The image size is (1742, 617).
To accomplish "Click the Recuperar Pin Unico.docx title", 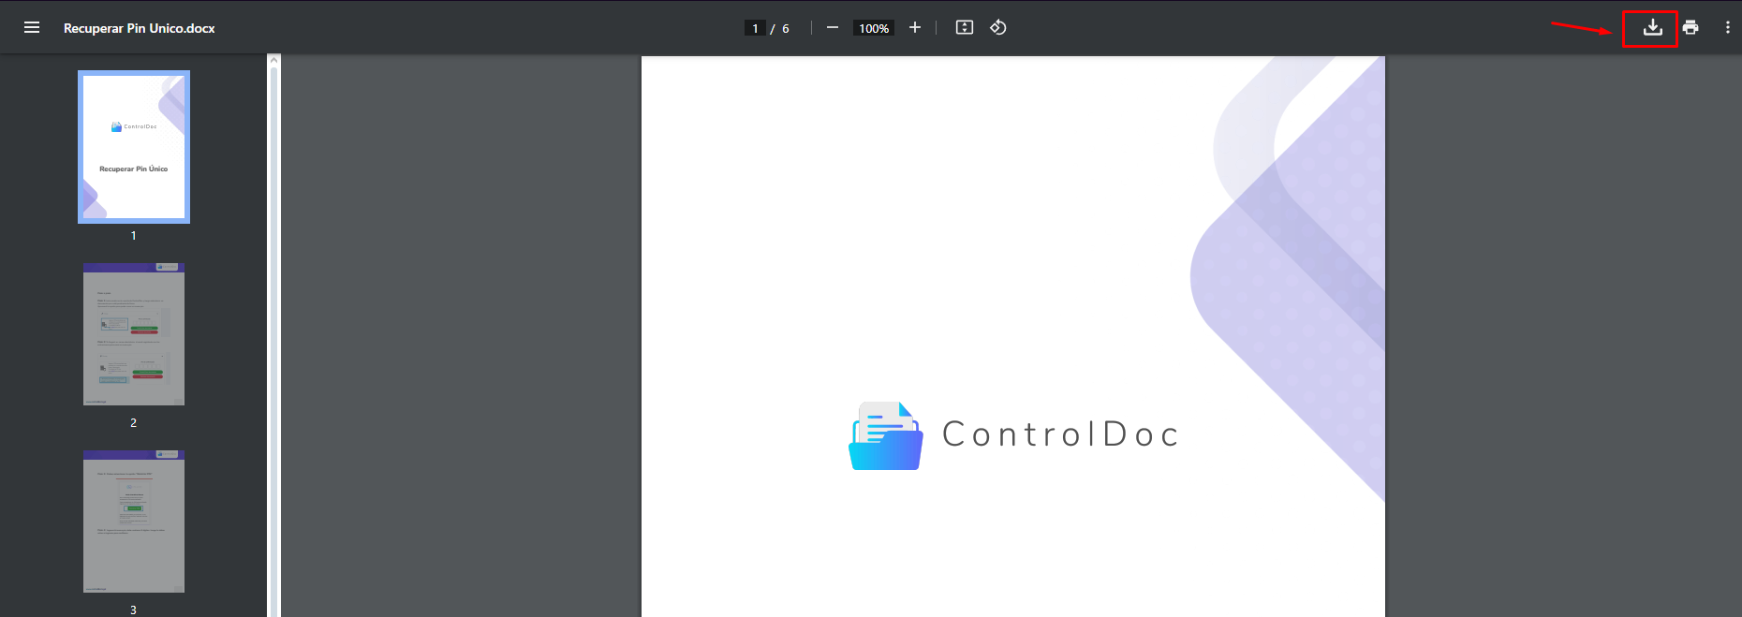I will pos(140,28).
